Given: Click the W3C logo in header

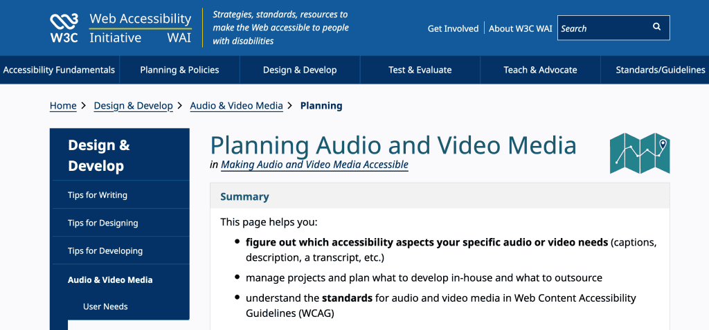Looking at the screenshot, I should pos(64,28).
